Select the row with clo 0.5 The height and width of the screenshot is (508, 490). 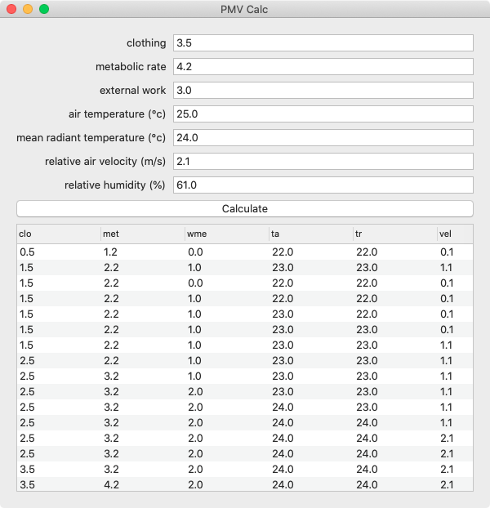point(245,252)
